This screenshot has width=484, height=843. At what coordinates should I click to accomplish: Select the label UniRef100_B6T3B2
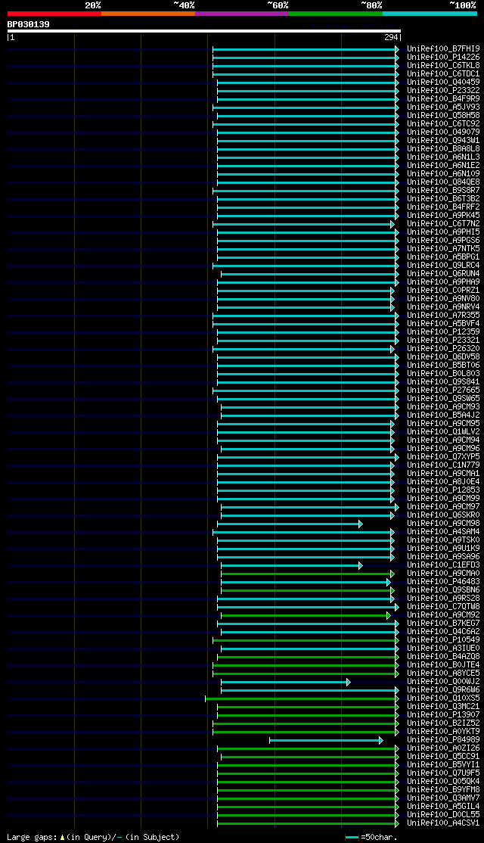[443, 199]
